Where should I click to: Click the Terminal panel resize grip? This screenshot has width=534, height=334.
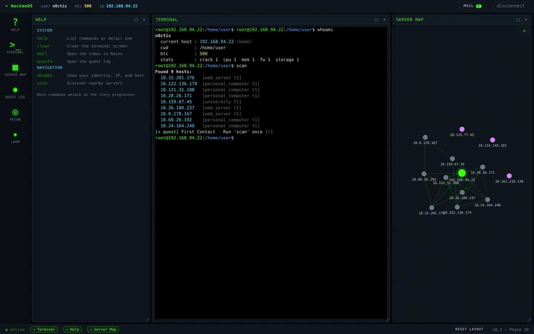tap(388, 320)
